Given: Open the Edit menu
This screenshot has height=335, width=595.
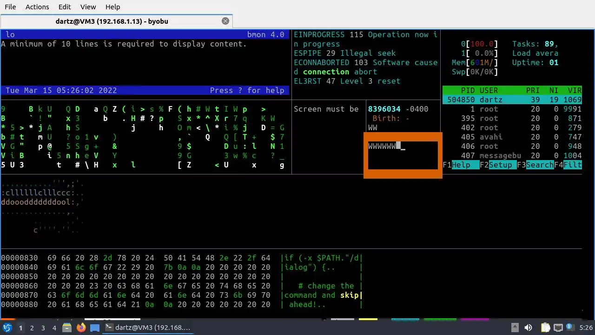Looking at the screenshot, I should pyautogui.click(x=65, y=7).
